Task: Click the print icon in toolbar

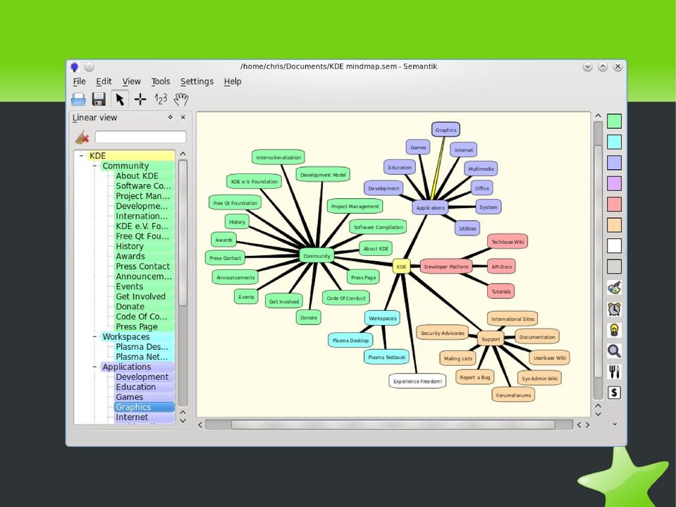Action: point(78,99)
